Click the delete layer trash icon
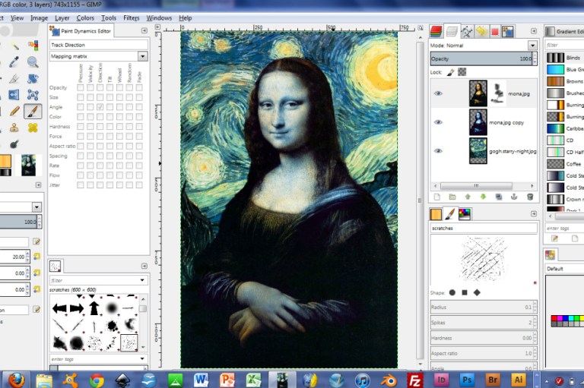584x388 pixels. pyautogui.click(x=530, y=197)
